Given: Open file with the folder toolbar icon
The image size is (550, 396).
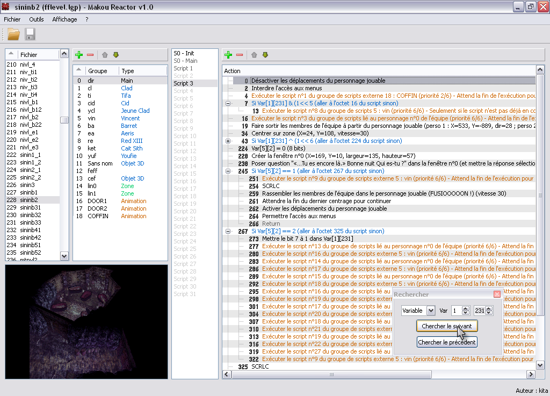Looking at the screenshot, I should 13,34.
